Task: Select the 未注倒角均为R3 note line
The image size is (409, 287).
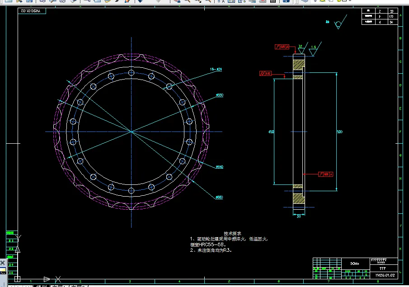Action: pyautogui.click(x=211, y=250)
